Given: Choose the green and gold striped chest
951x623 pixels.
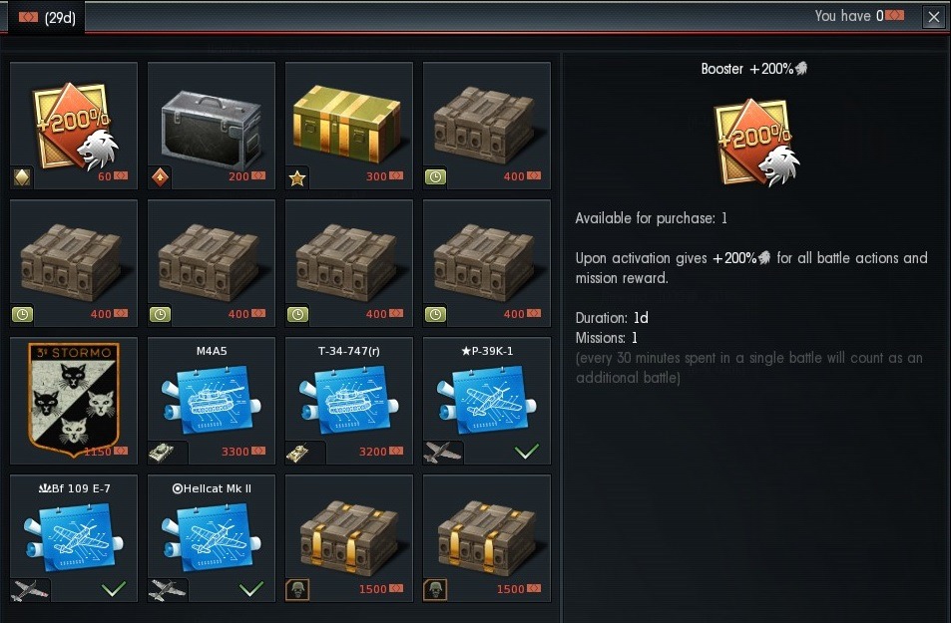Looking at the screenshot, I should [349, 126].
